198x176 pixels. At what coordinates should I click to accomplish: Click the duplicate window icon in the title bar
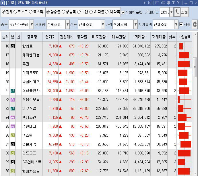[x=163, y=3]
